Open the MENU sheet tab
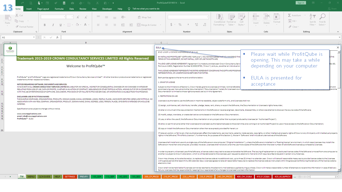342x192 pixels. point(31,177)
